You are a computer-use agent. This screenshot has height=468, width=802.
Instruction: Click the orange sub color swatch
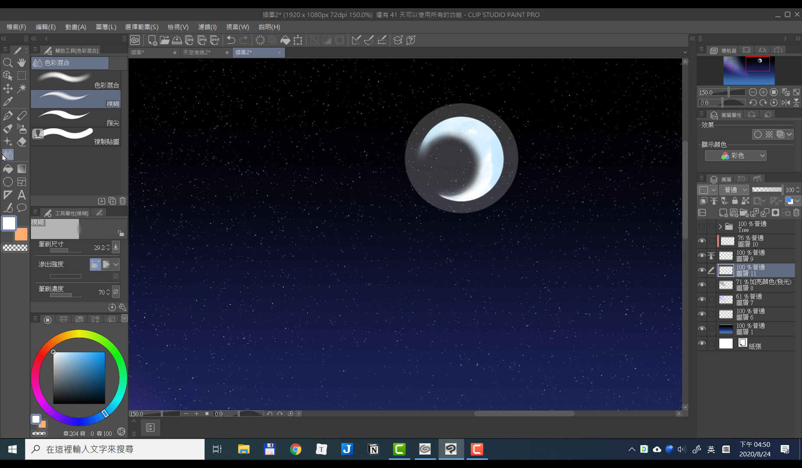coord(22,235)
